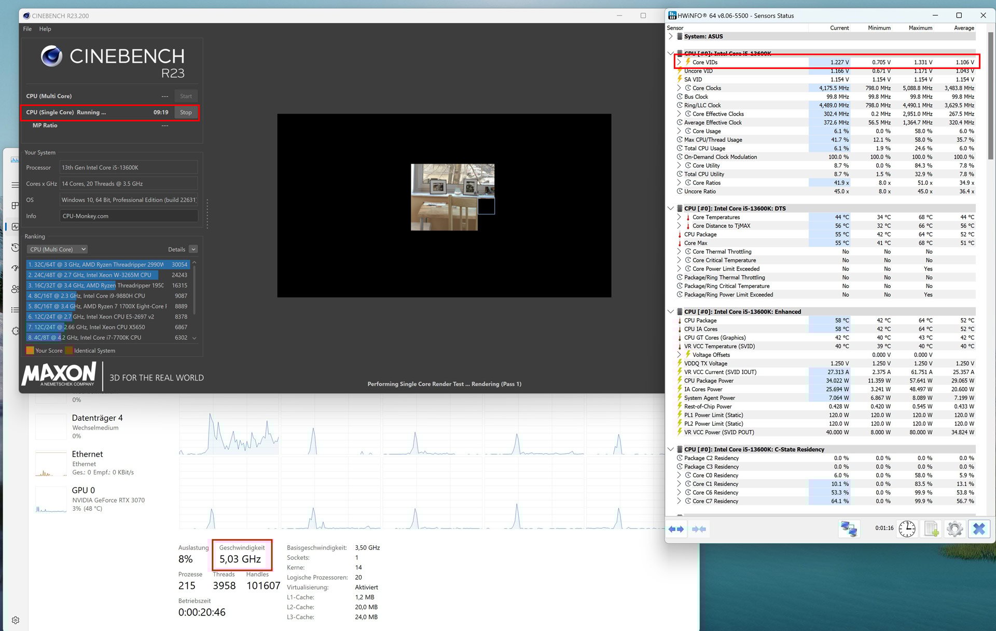Select the Threadripper 2990W ranking row
The image size is (996, 631).
click(x=108, y=265)
